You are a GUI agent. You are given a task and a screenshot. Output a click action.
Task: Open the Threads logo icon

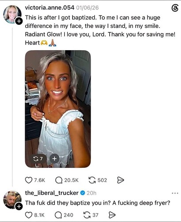[x=175, y=8]
